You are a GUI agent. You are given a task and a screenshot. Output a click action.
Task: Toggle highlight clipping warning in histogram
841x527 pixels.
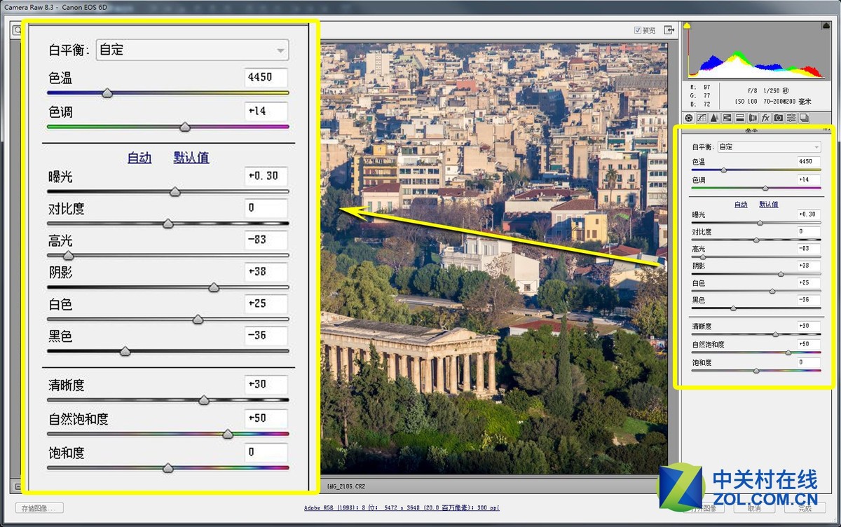point(826,26)
